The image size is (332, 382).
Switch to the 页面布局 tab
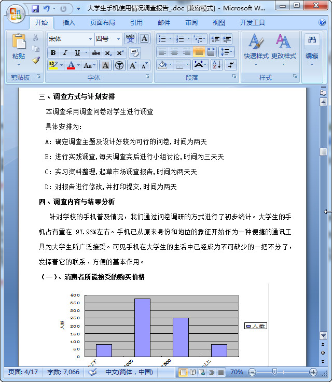click(x=102, y=23)
